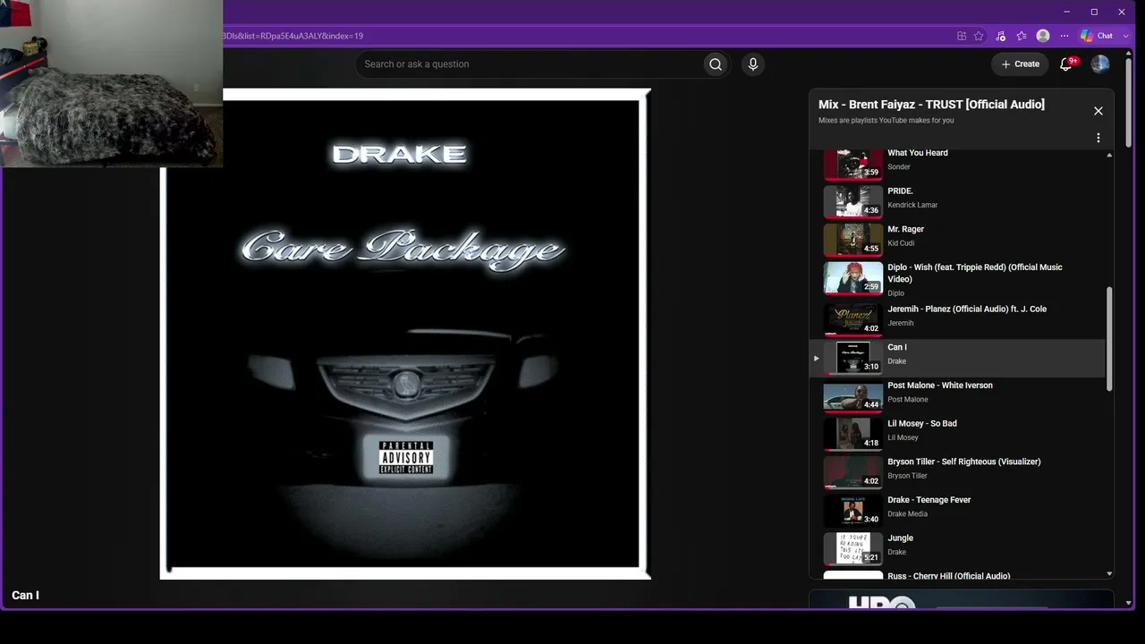Close the Mix playlist panel
Viewport: 1145px width, 644px height.
pyautogui.click(x=1098, y=111)
